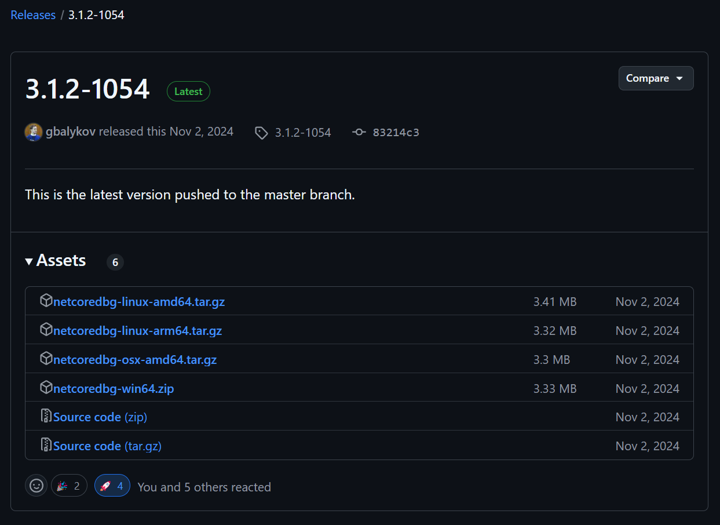This screenshot has width=720, height=525.
Task: Click the smiley add-reaction icon
Action: pos(36,486)
